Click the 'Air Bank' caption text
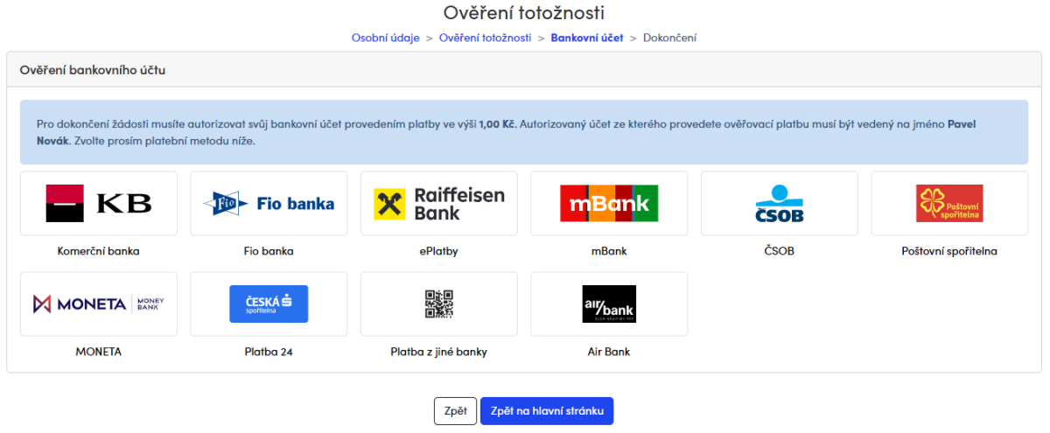This screenshot has width=1050, height=433. tap(609, 352)
